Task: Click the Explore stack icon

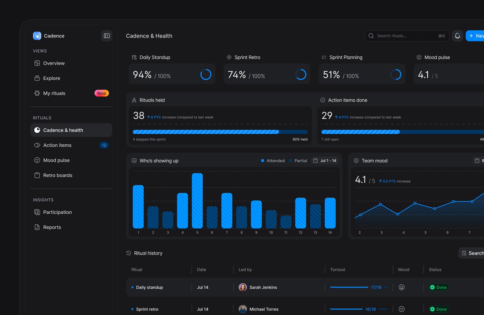Action: pyautogui.click(x=37, y=78)
